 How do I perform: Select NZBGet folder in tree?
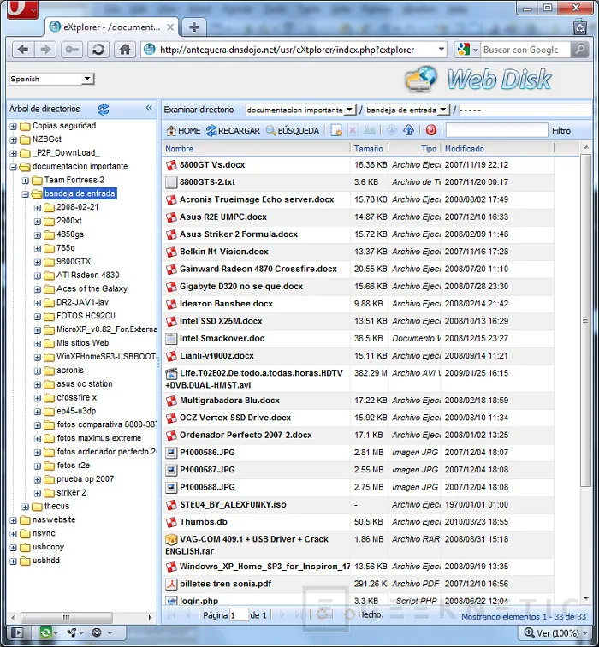pos(46,139)
